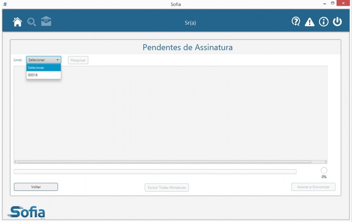Click the Voltar button
Image resolution: width=352 pixels, height=222 pixels.
click(36, 187)
